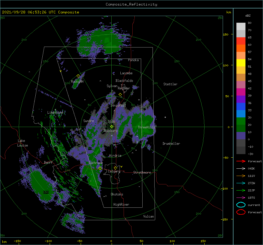
Task: Click the orange 111V arrow in legend
Action: 241,176
